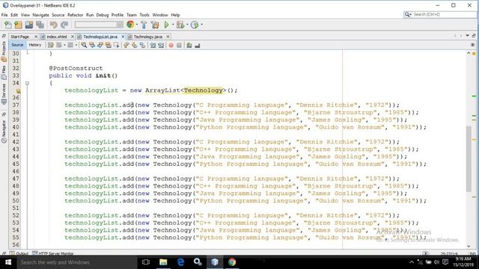The height and width of the screenshot is (269, 479).
Task: Open the File menu
Action: coord(4,15)
